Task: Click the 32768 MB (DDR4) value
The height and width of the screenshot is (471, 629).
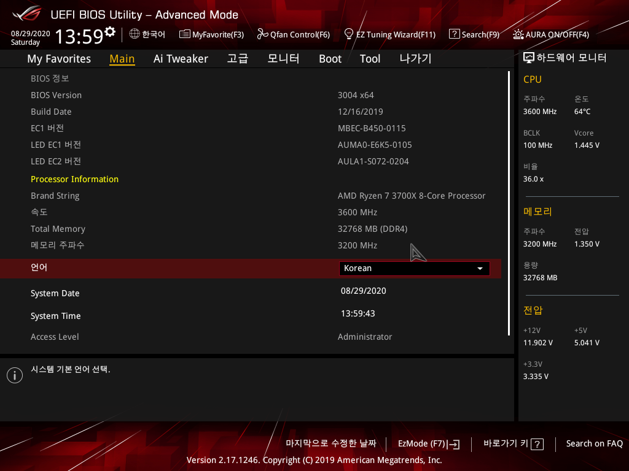Action: (x=372, y=229)
